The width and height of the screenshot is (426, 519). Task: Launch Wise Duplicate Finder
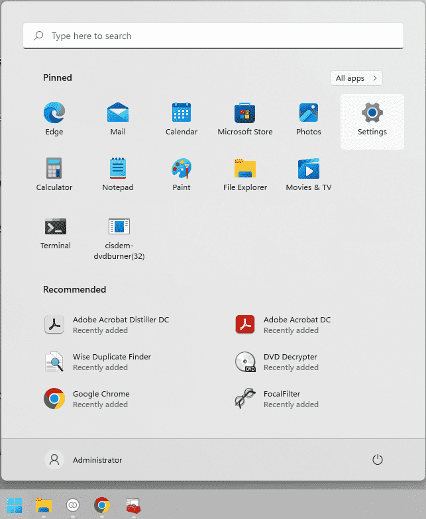coord(97,361)
